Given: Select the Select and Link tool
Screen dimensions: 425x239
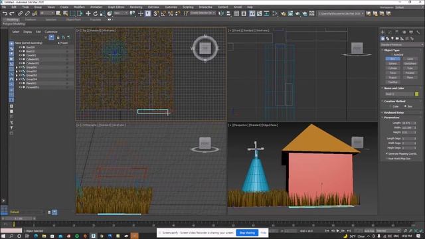Looking at the screenshot, I should coord(21,13).
